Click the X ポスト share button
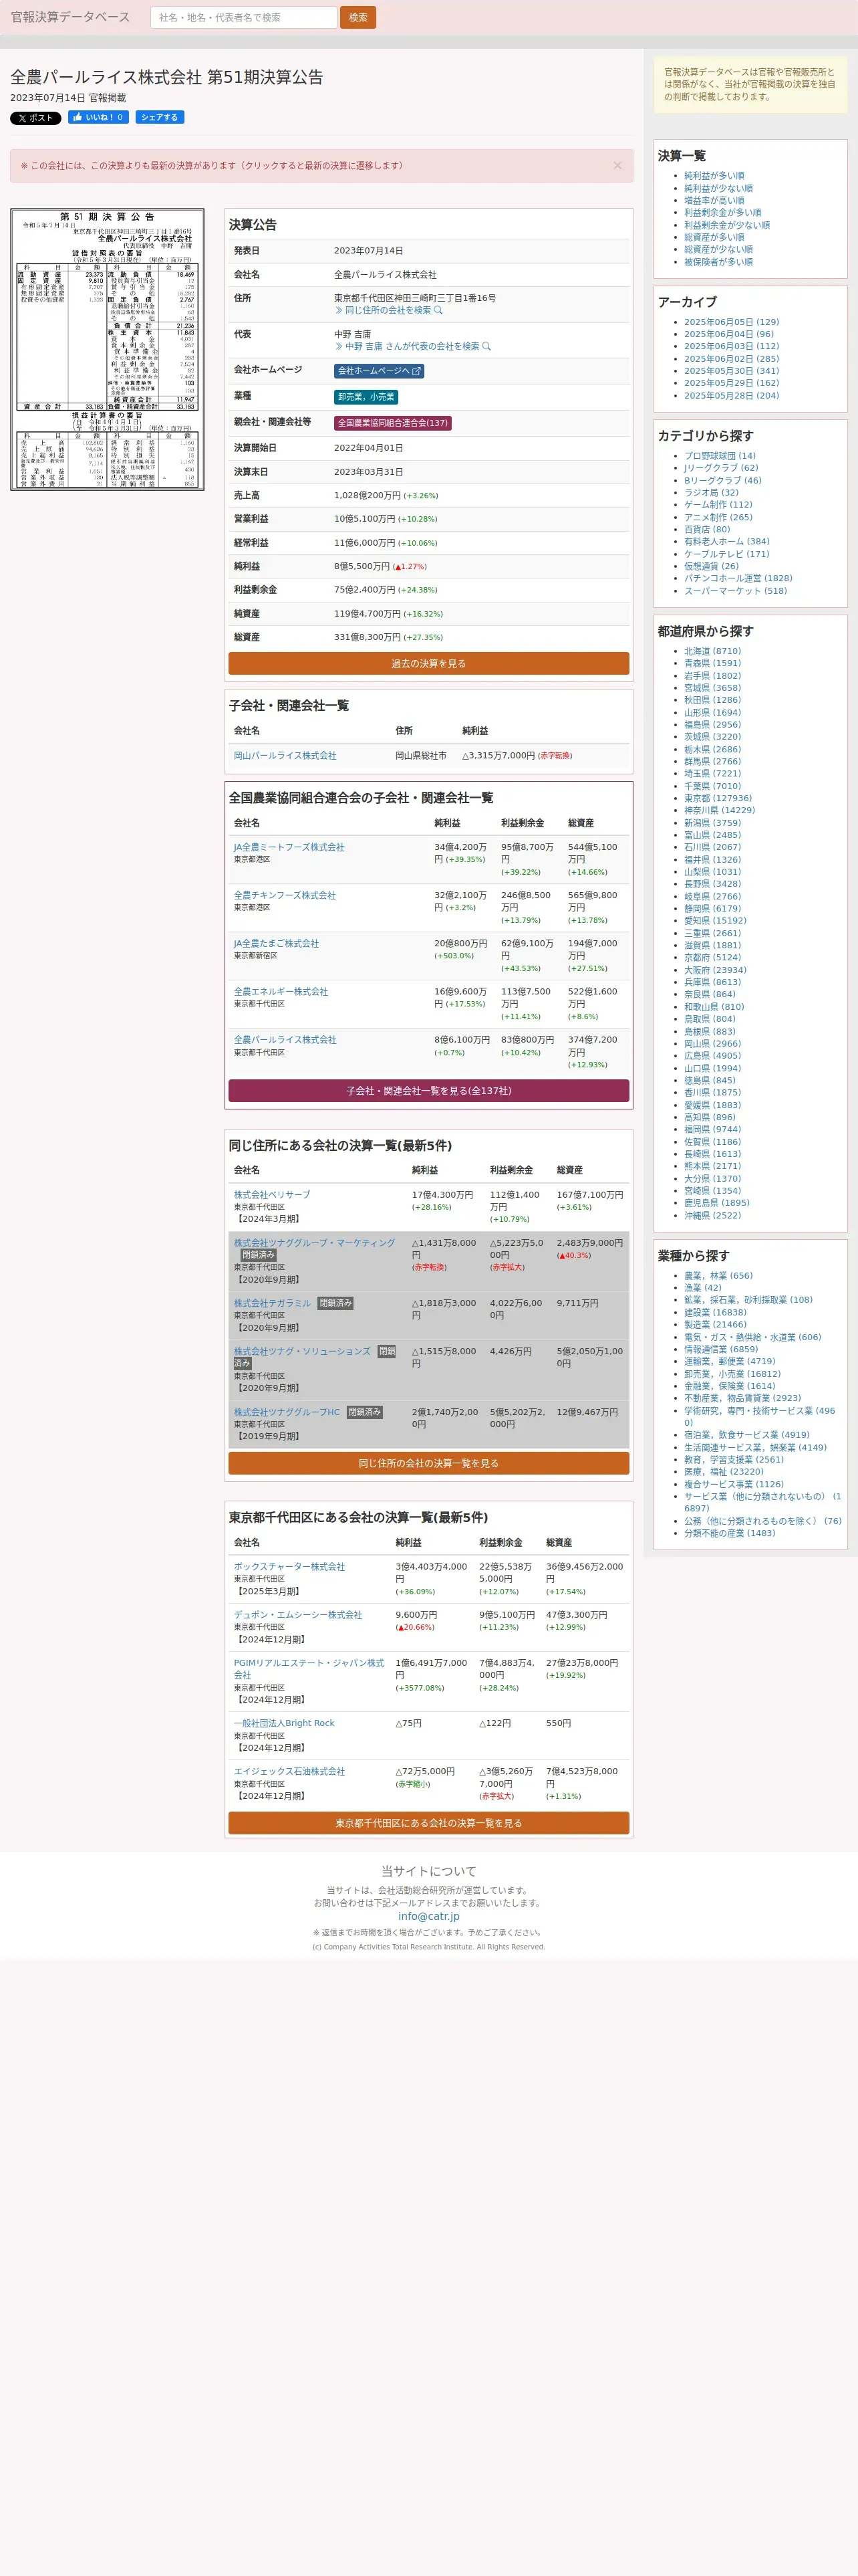This screenshot has height=2576, width=858. click(36, 118)
